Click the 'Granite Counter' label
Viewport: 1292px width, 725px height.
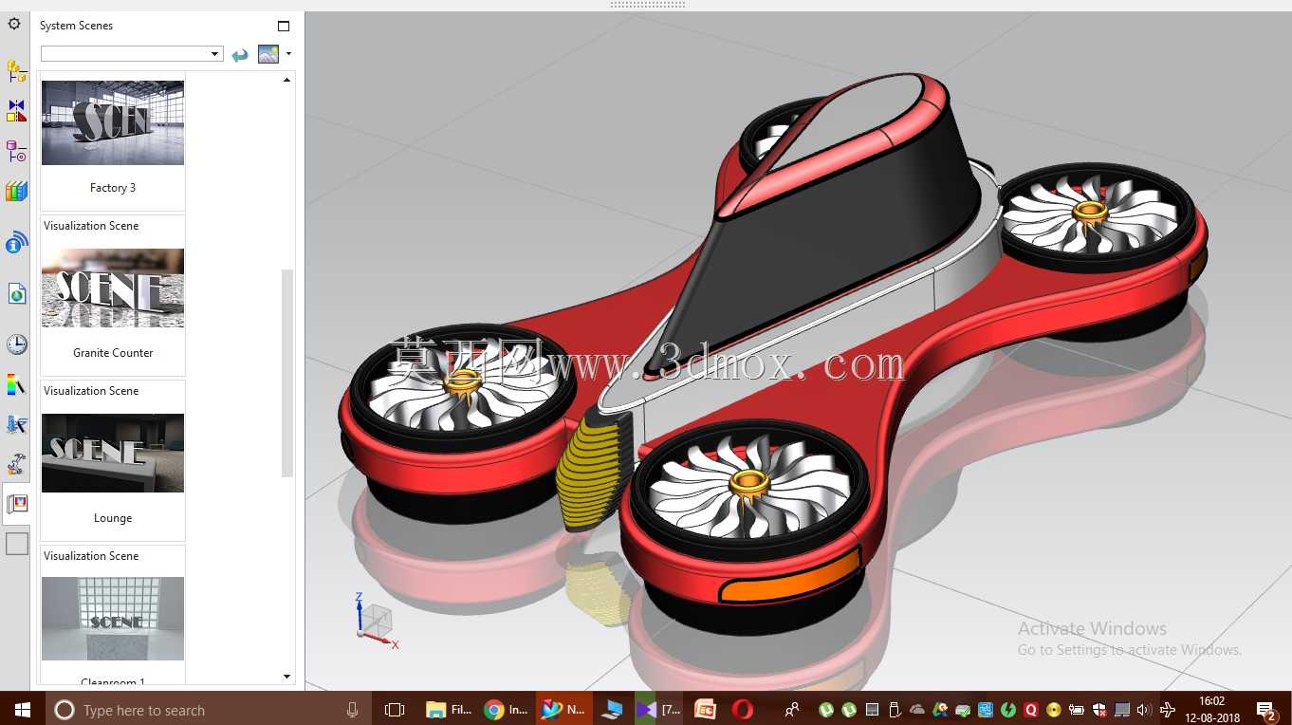[113, 353]
